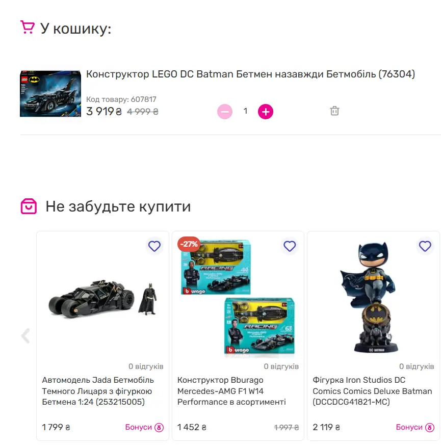Viewport: 441px width, 448px height.
Task: Open the Bburago Mercedes-AMG F1 product image
Action: (x=238, y=298)
